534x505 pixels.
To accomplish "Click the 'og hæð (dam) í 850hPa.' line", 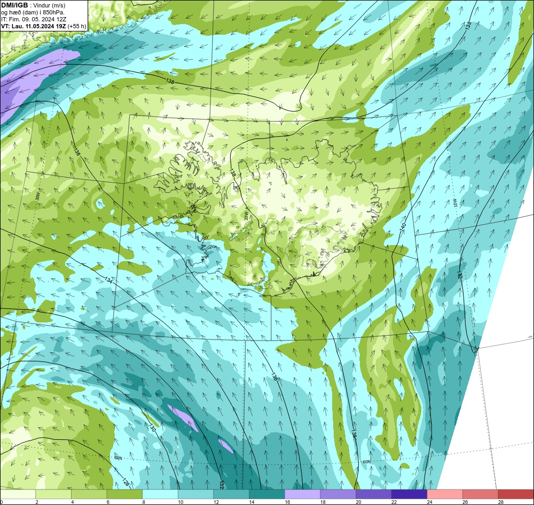I will tap(33, 12).
